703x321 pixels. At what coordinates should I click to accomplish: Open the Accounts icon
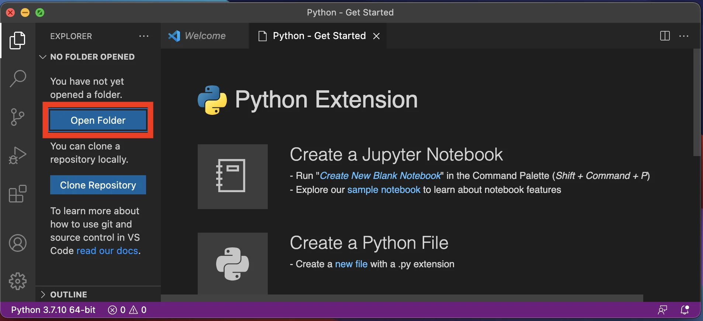(x=18, y=243)
